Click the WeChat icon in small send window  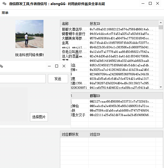(x=1, y=66)
